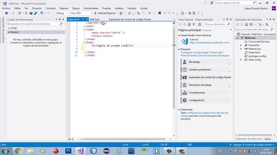Collapse the General toolbox group
The width and height of the screenshot is (277, 155).
click(9, 32)
